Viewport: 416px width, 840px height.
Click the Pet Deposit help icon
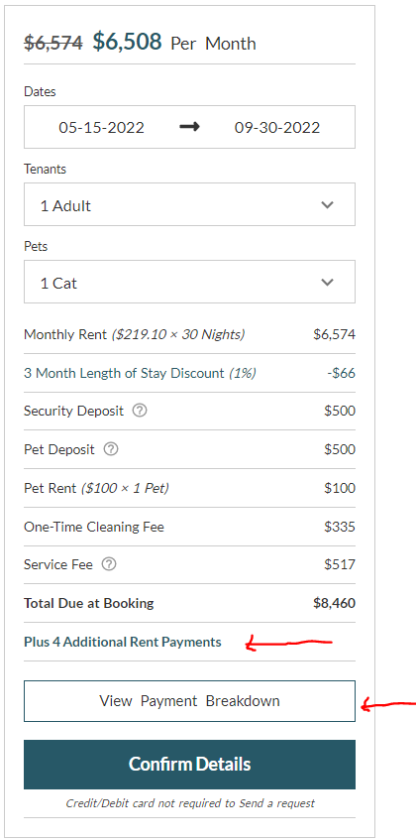click(111, 449)
